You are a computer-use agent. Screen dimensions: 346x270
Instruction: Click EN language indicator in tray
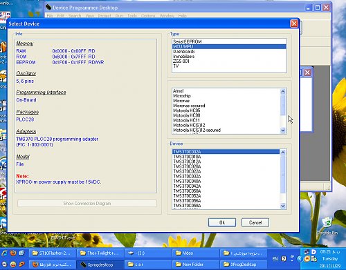pos(275,259)
